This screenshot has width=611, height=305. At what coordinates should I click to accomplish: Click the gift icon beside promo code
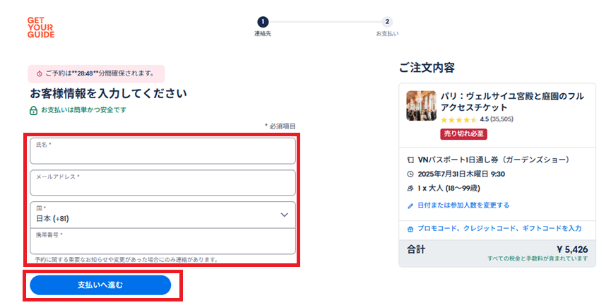click(410, 229)
